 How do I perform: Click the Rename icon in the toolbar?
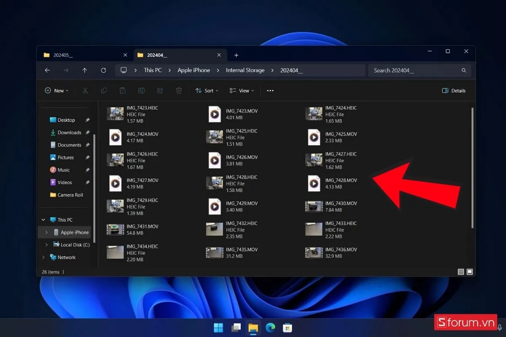[141, 91]
